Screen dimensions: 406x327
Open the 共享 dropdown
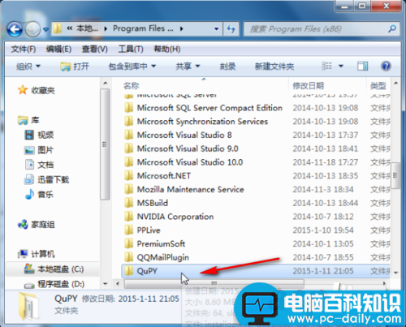[188, 67]
